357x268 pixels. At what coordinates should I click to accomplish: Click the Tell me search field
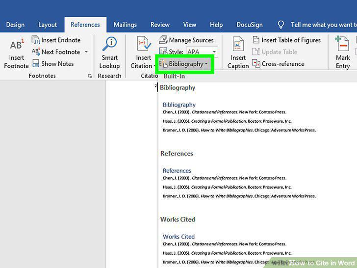[x=324, y=25]
